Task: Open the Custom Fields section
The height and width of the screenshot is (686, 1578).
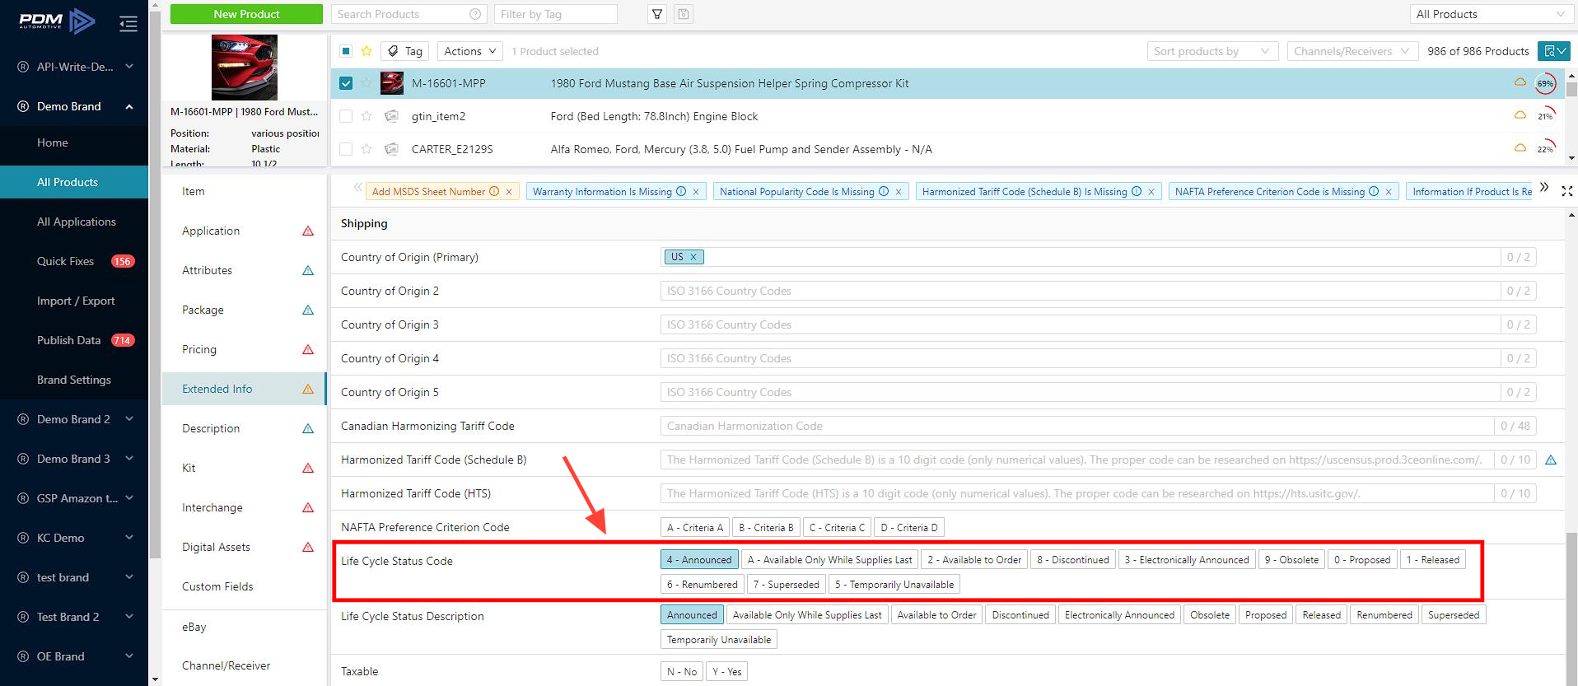Action: [x=244, y=586]
